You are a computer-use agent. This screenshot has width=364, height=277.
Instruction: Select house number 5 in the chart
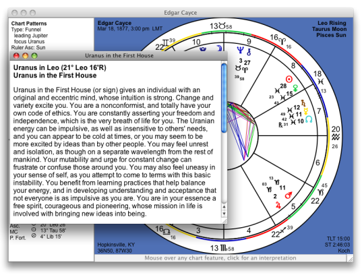click(293, 206)
